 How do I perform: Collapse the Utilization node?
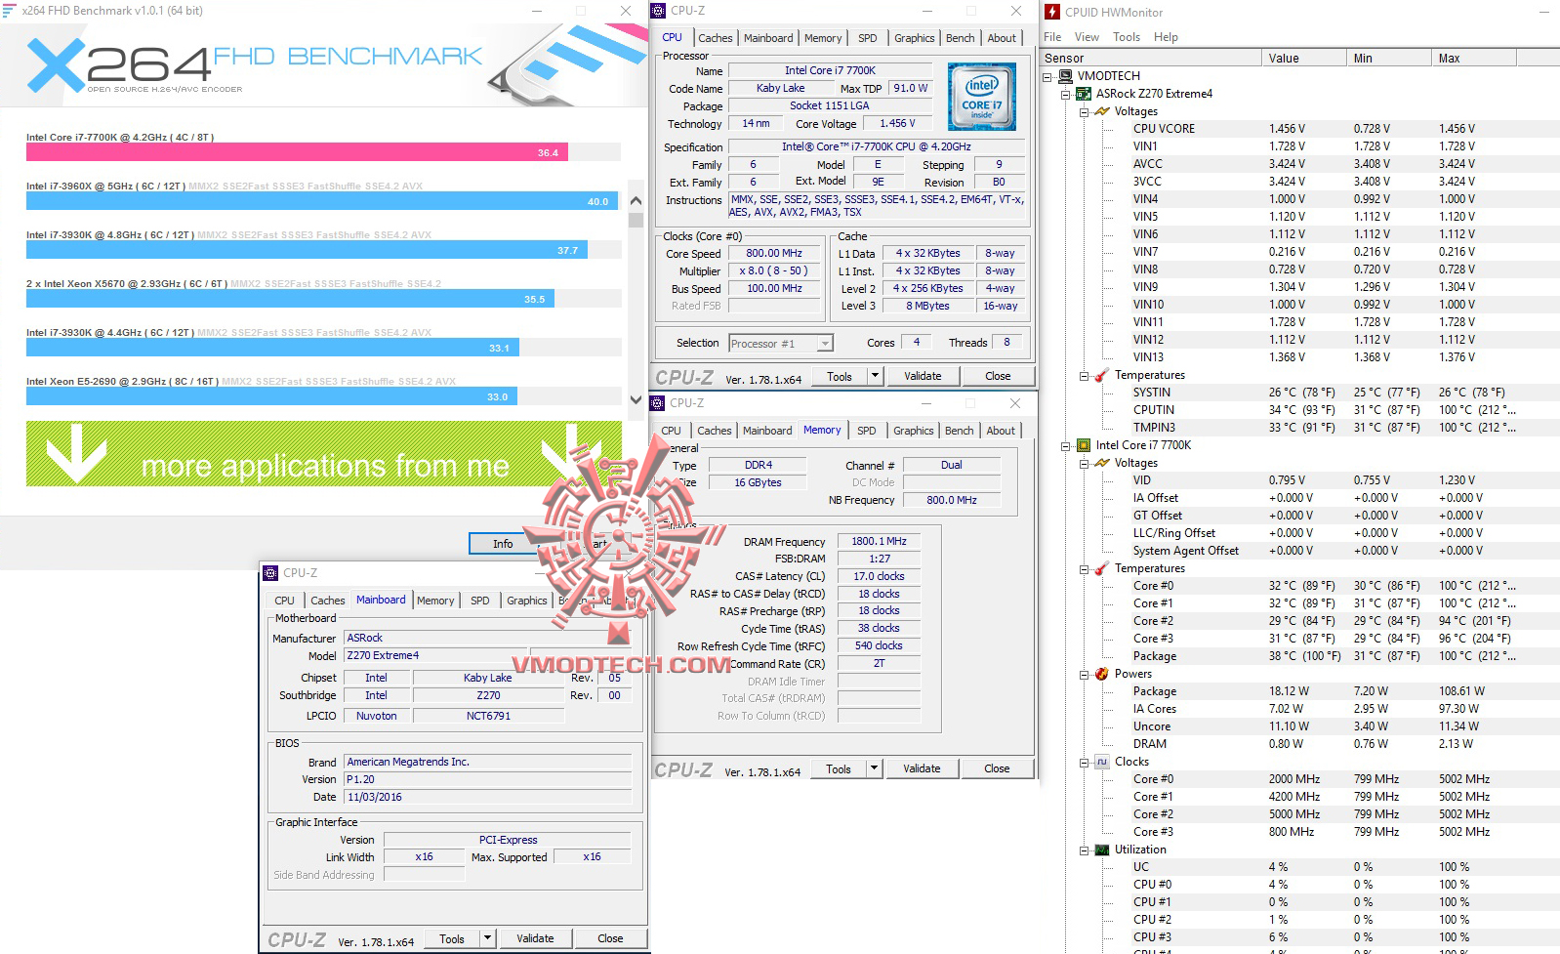(x=1084, y=850)
